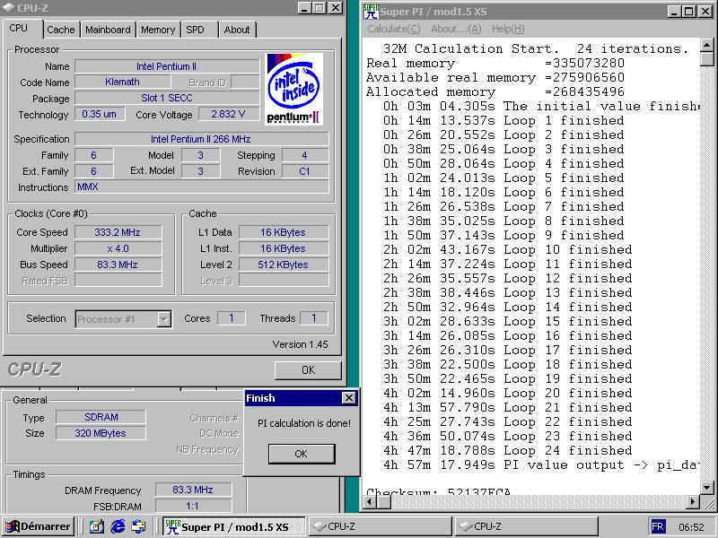The image size is (718, 538).
Task: Open the SPD tab in CPU-Z
Action: click(x=196, y=30)
